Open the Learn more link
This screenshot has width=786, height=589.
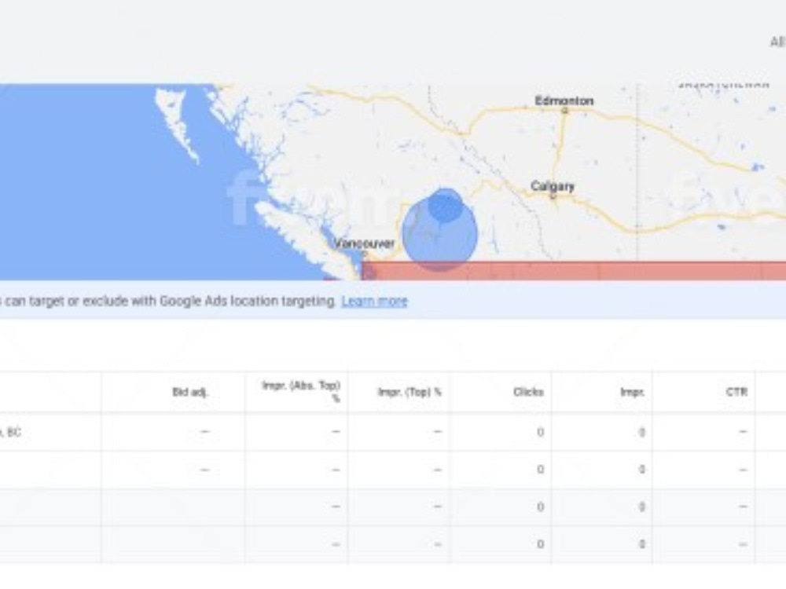pos(374,301)
